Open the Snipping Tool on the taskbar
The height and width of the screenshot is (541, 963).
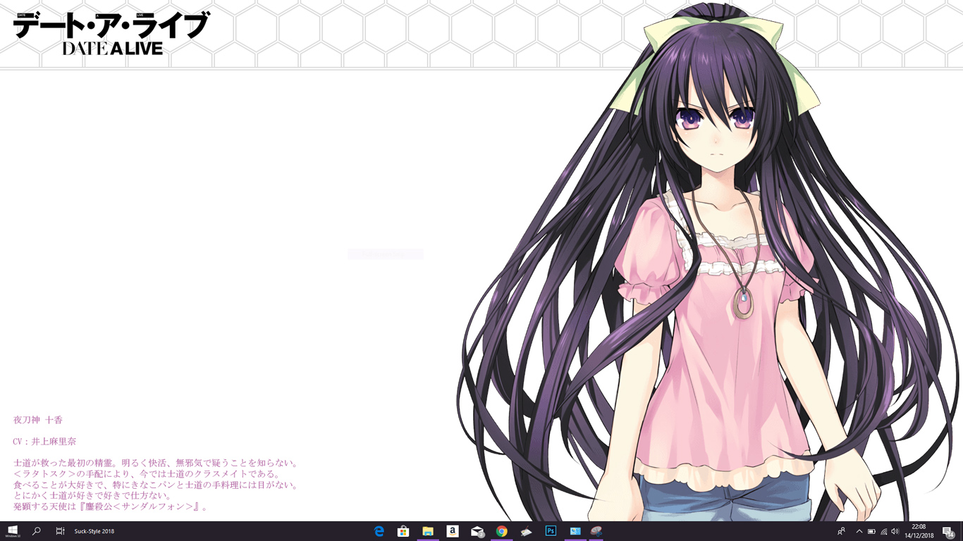(x=596, y=531)
